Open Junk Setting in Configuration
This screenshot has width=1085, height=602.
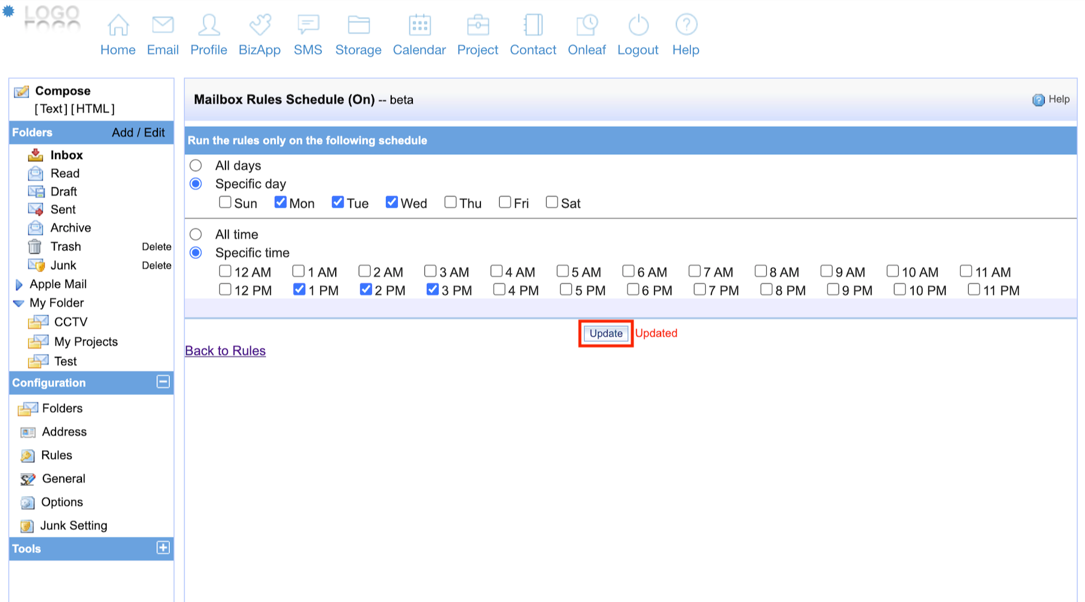click(x=74, y=526)
